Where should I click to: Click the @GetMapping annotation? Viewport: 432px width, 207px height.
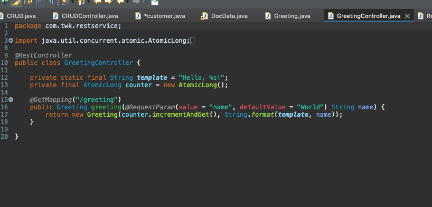coord(51,99)
